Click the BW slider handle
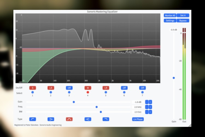205x137 pixels. 101,112
